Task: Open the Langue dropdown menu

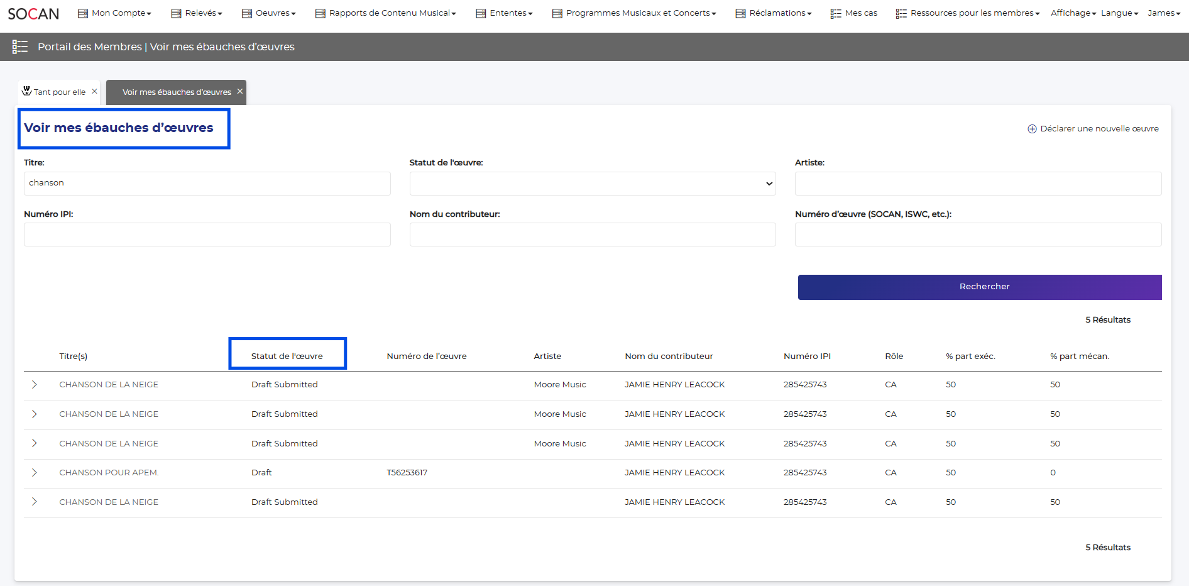Action: click(1119, 13)
